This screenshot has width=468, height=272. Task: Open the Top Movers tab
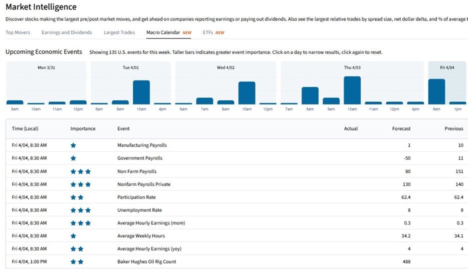click(x=17, y=32)
